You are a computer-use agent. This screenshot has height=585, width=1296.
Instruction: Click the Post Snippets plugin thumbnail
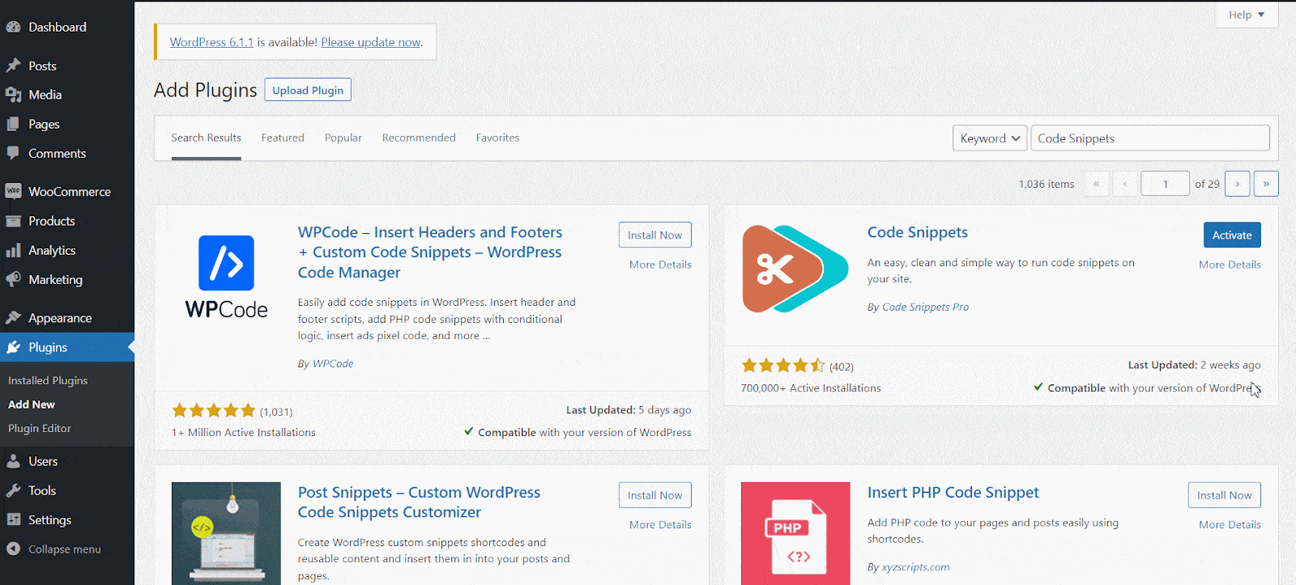point(226,534)
